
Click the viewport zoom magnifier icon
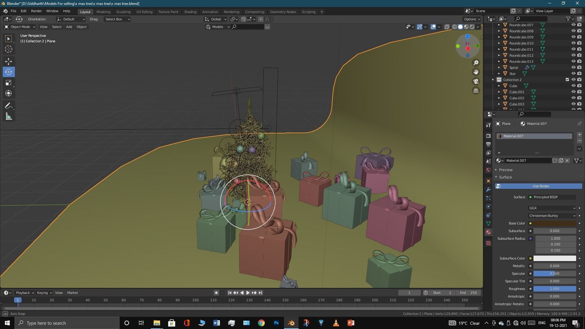[476, 63]
